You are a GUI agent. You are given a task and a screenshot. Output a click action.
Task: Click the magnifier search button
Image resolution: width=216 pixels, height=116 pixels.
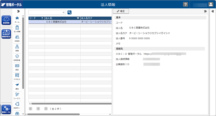pos(69,12)
